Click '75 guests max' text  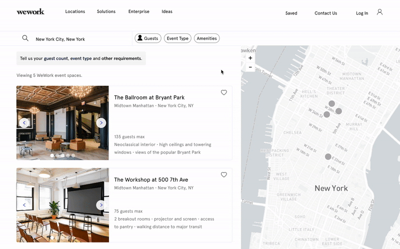coord(128,211)
